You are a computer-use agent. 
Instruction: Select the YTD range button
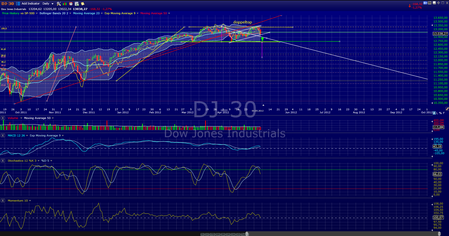pyautogui.click(x=212, y=235)
